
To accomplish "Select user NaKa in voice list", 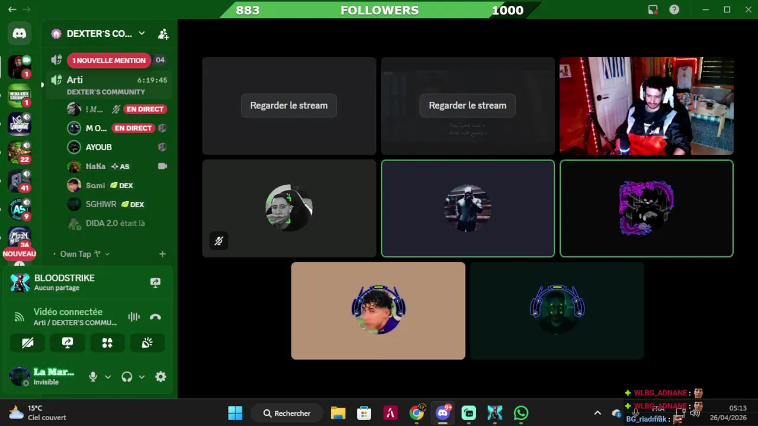I will 117,166.
